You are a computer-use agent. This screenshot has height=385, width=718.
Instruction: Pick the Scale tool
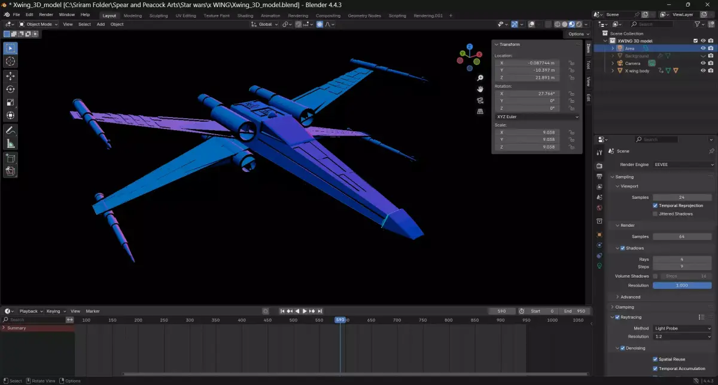click(10, 102)
